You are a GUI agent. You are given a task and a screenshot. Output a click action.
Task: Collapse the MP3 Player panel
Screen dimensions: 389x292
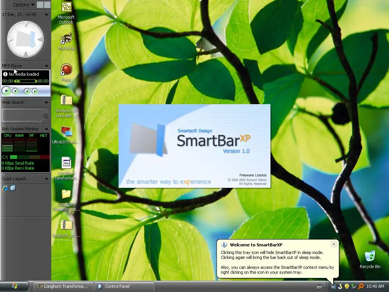[x=46, y=66]
